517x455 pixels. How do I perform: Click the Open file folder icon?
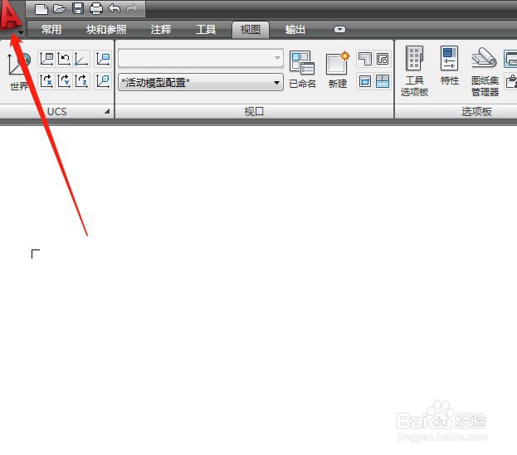click(60, 8)
